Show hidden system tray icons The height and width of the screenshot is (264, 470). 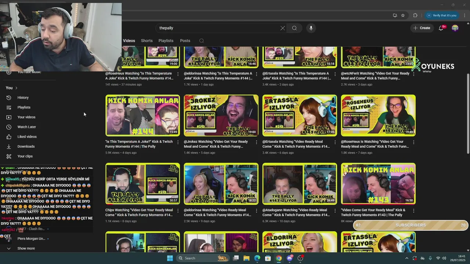tap(406, 258)
